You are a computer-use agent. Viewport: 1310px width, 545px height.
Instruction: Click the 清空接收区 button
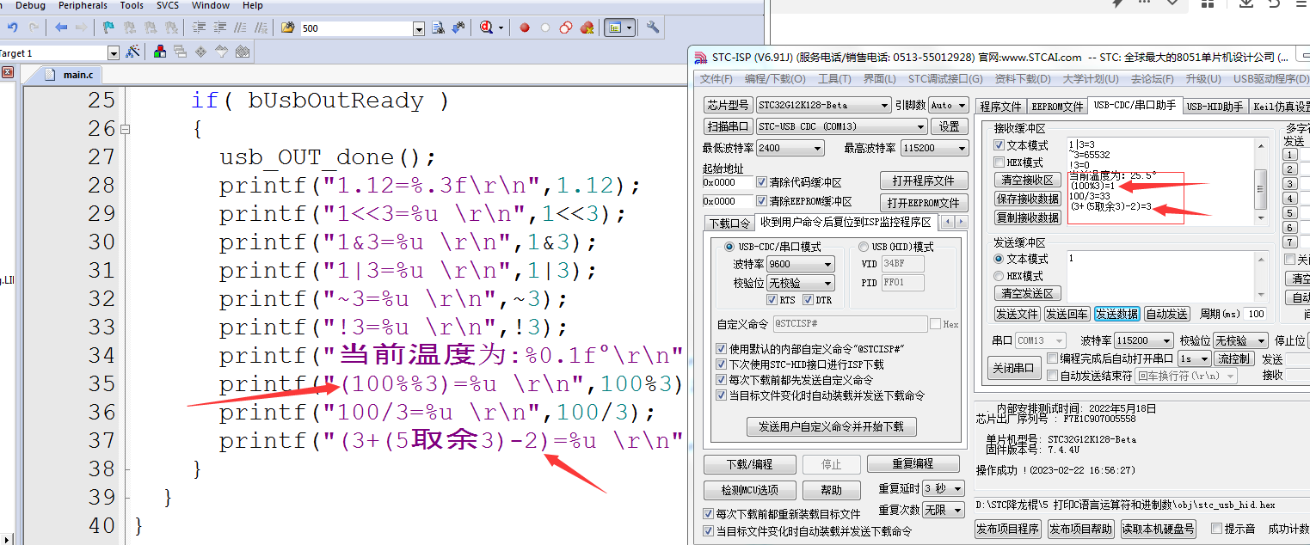click(x=1028, y=180)
